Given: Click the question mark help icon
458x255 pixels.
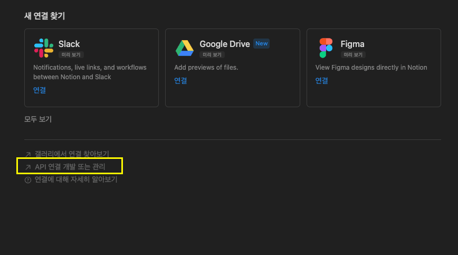Looking at the screenshot, I should [28, 180].
